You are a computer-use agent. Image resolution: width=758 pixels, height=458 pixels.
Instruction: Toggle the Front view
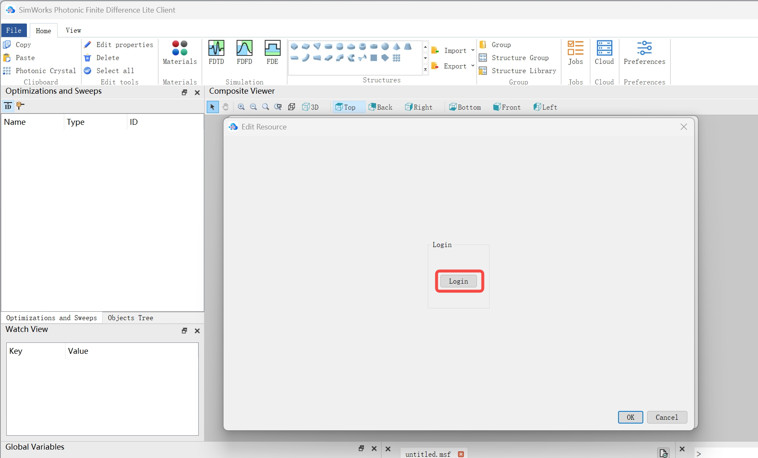[x=507, y=107]
